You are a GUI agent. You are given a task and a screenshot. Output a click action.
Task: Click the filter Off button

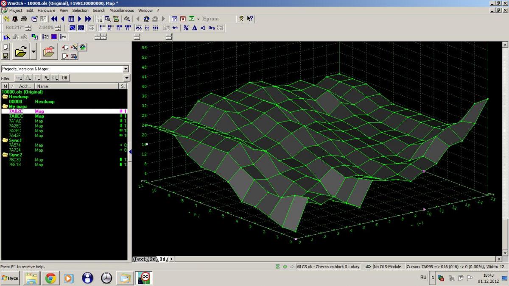[x=64, y=78]
